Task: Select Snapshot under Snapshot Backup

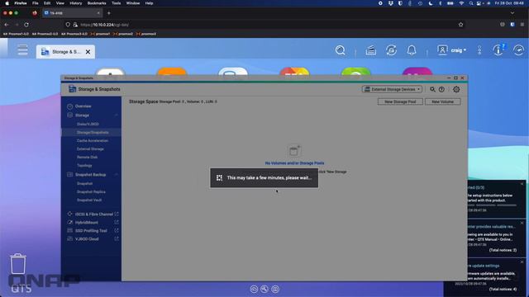Action: pyautogui.click(x=84, y=183)
